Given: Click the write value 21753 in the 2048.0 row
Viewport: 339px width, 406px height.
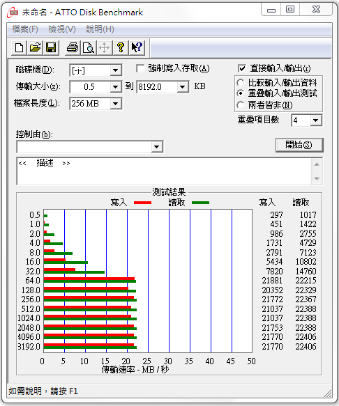Looking at the screenshot, I should coord(272,328).
